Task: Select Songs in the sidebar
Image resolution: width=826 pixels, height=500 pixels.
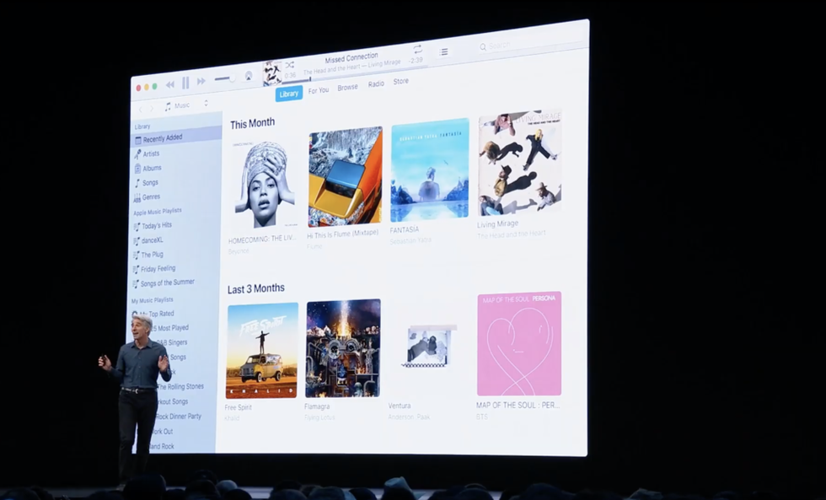Action: point(149,183)
